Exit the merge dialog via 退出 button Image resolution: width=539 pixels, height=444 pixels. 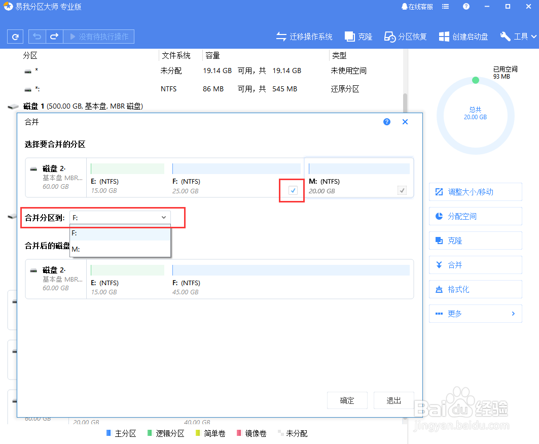point(393,400)
